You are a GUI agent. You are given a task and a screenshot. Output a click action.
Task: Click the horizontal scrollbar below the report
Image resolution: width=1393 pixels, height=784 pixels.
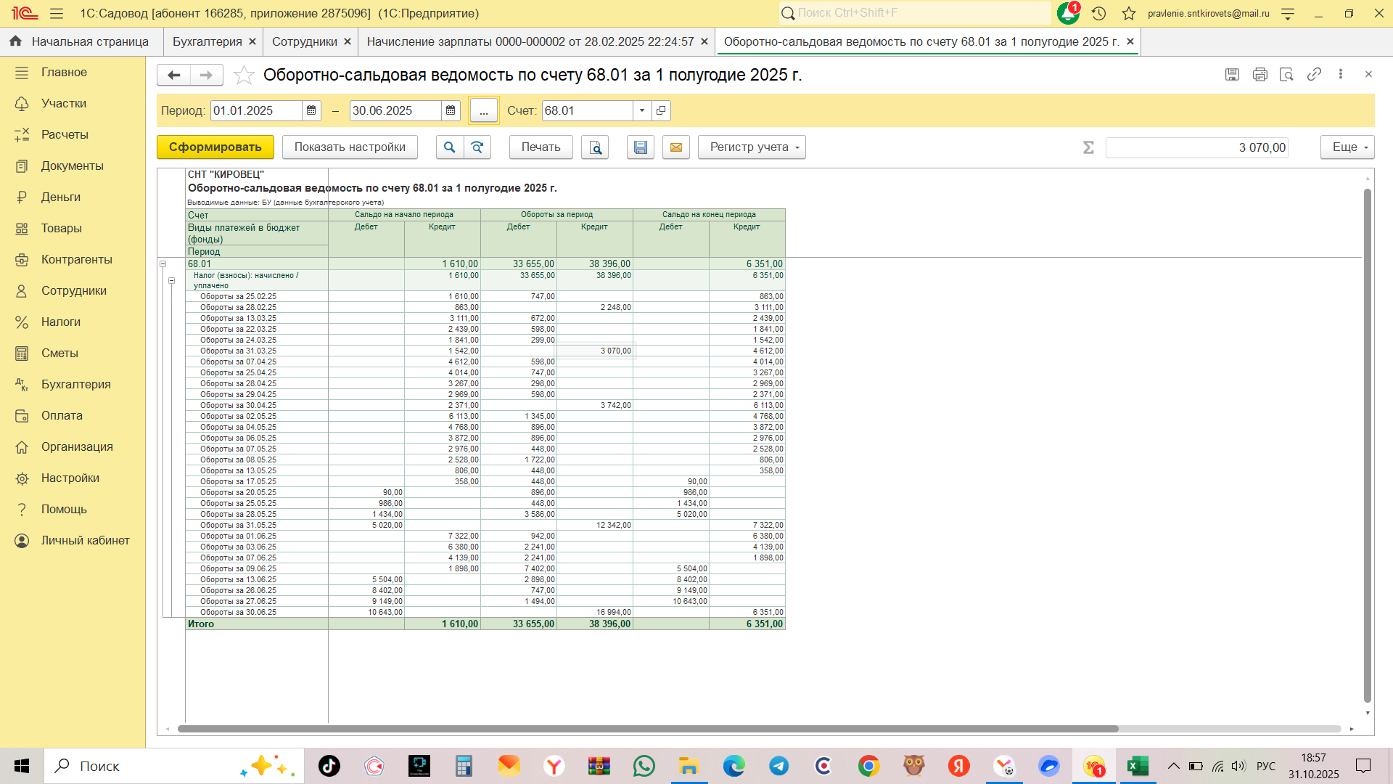coord(648,729)
